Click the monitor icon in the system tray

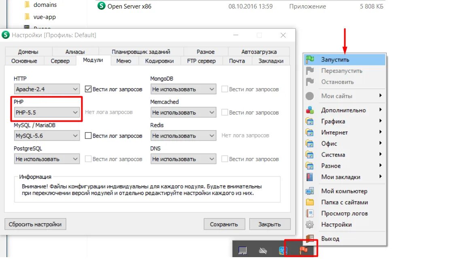coord(243,251)
